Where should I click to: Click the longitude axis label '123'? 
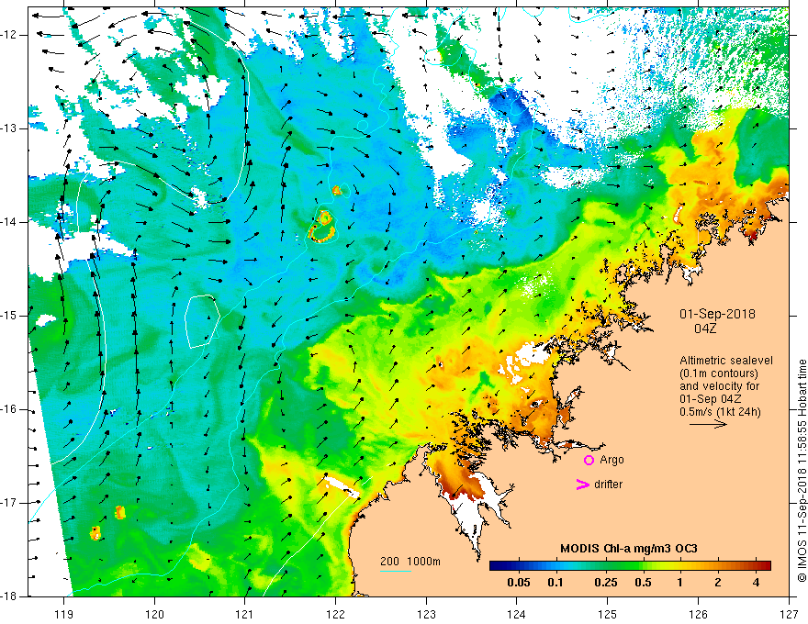(426, 614)
